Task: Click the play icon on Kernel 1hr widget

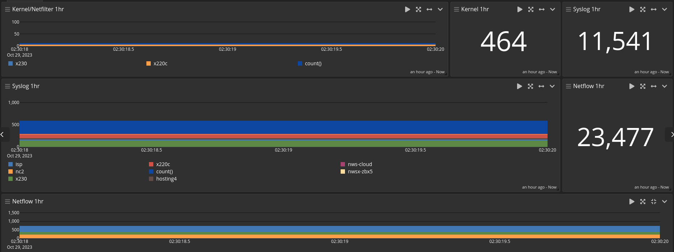Action: tap(520, 9)
